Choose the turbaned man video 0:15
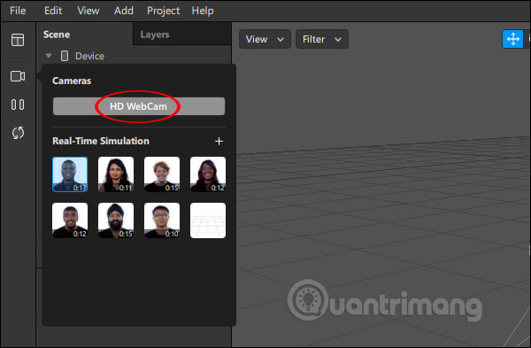The height and width of the screenshot is (348, 531). coord(116,220)
